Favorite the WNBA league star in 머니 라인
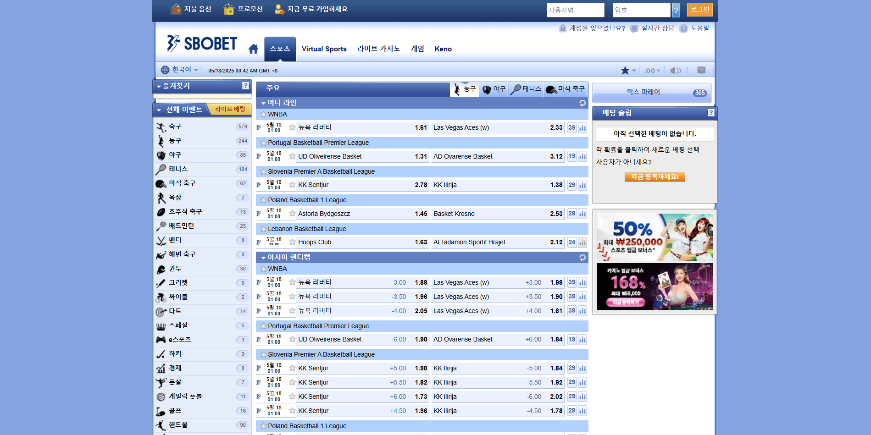The width and height of the screenshot is (871, 435). (x=263, y=115)
